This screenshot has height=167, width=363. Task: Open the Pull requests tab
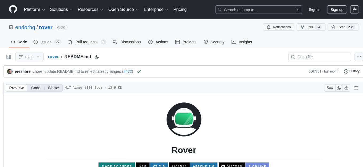pos(86,42)
